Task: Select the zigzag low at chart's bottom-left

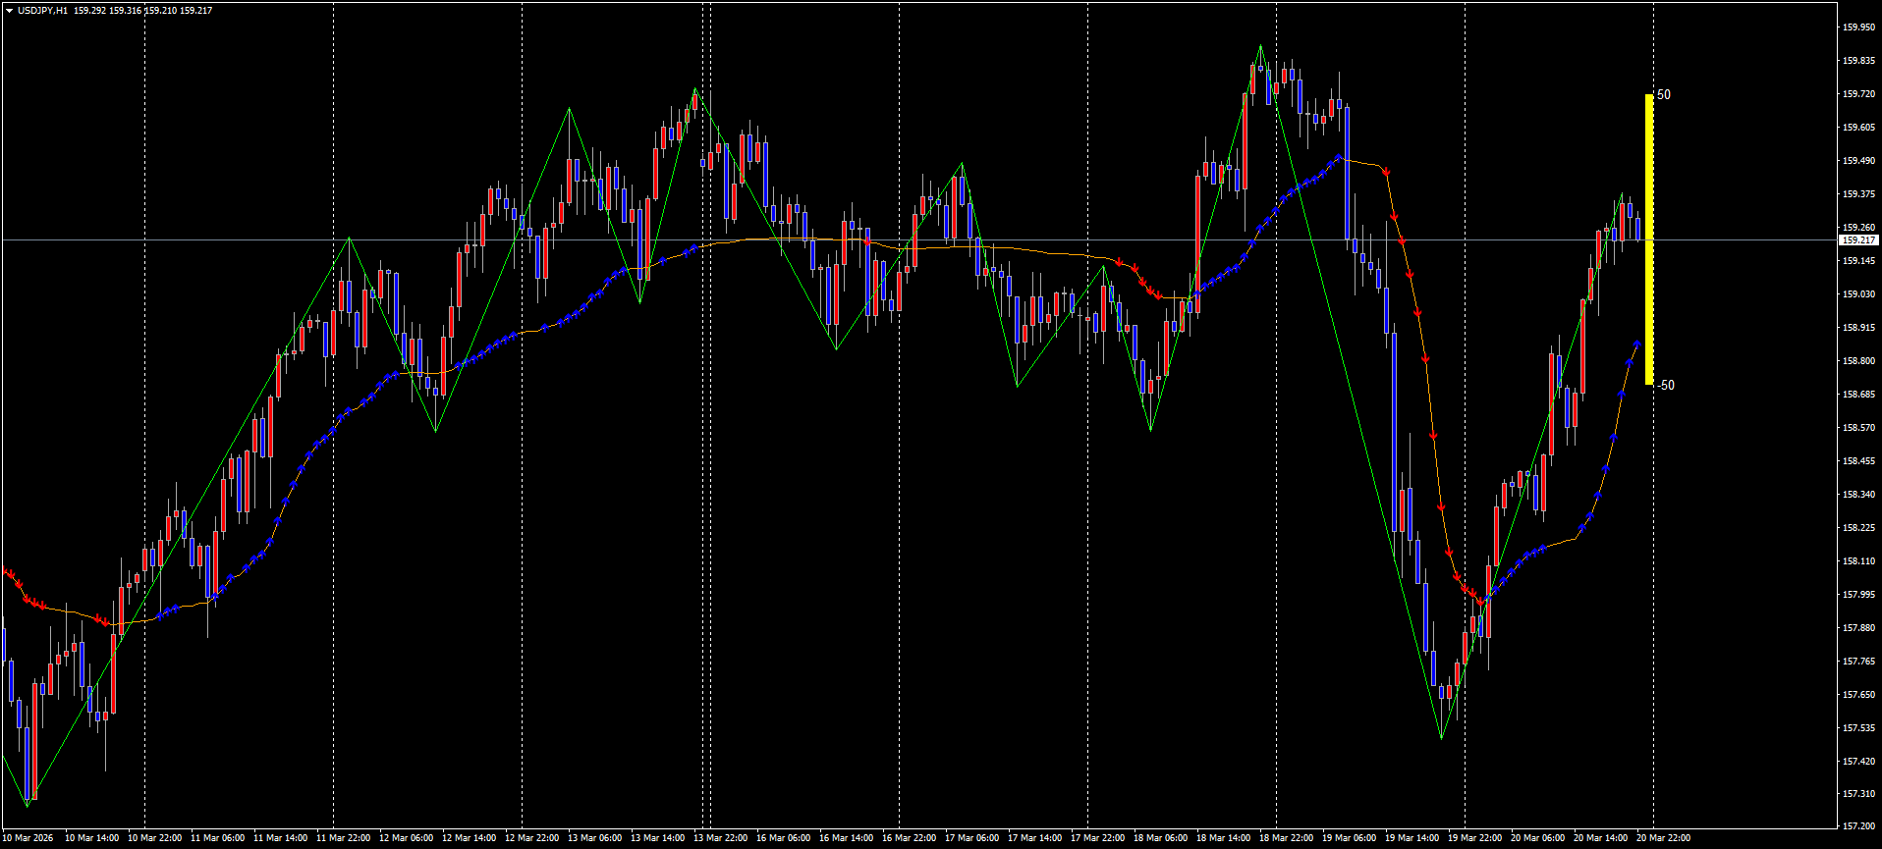Action: pos(28,805)
